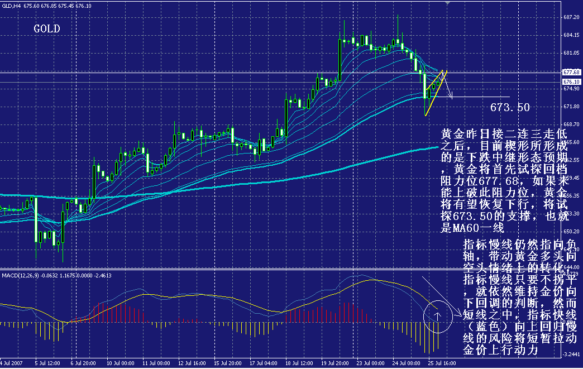Click the 11 Jul 08:00 time label
The width and height of the screenshot is (583, 369).
[x=156, y=363]
